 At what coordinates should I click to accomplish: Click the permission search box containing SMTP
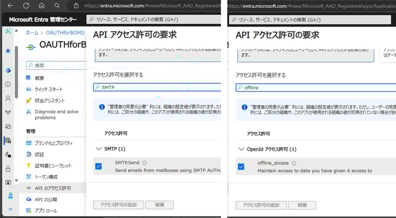(x=157, y=87)
